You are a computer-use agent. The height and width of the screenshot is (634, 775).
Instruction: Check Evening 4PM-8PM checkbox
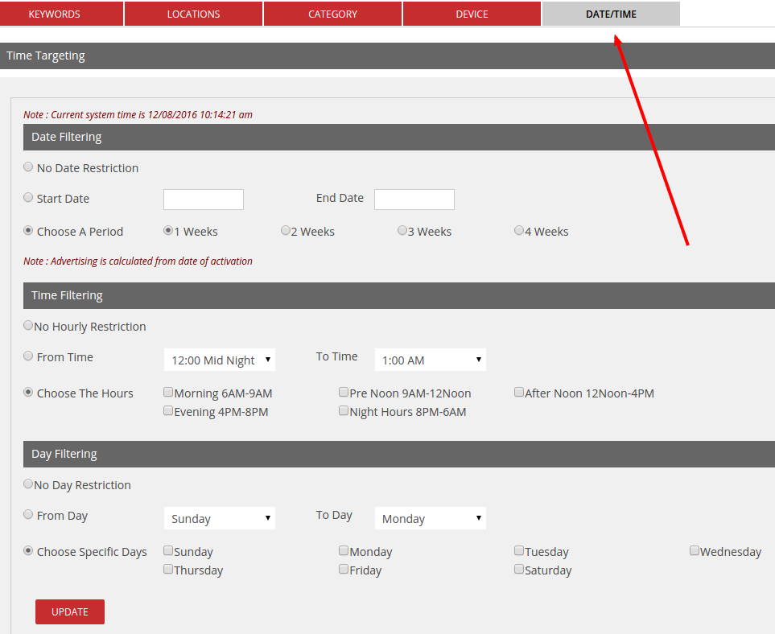coord(168,411)
